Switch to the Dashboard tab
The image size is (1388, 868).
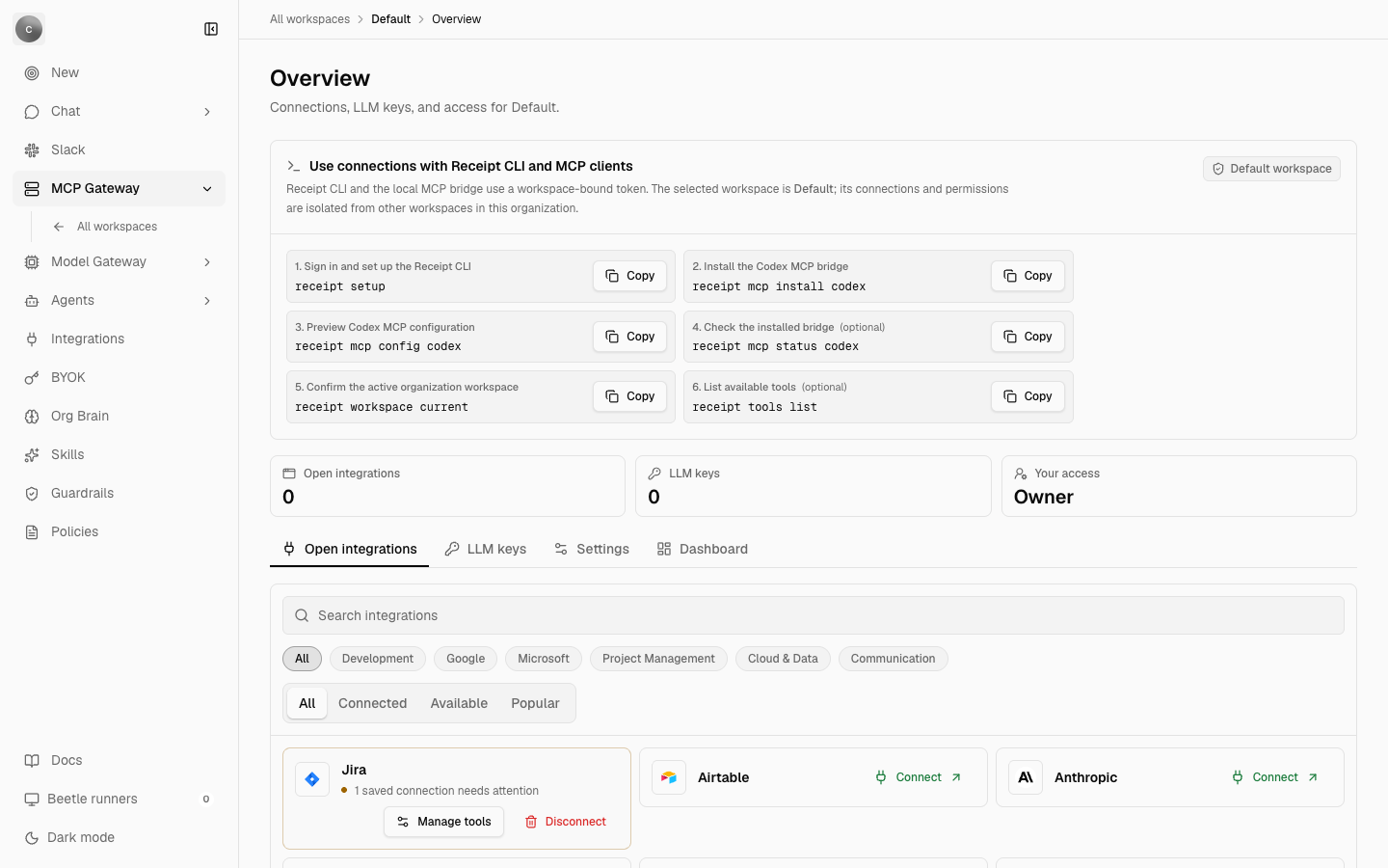[702, 549]
